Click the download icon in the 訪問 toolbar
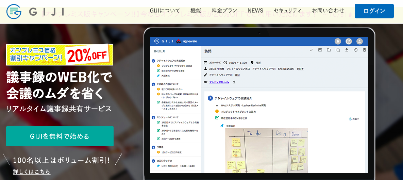 tap(347, 50)
